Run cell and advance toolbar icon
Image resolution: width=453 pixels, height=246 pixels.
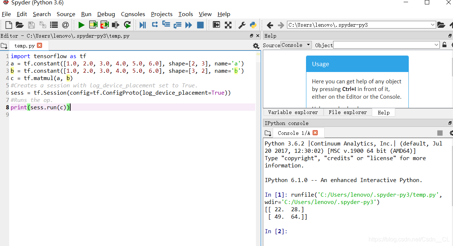[x=105, y=25]
